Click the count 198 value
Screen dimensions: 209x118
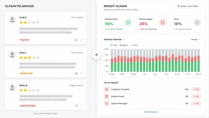tap(186, 96)
